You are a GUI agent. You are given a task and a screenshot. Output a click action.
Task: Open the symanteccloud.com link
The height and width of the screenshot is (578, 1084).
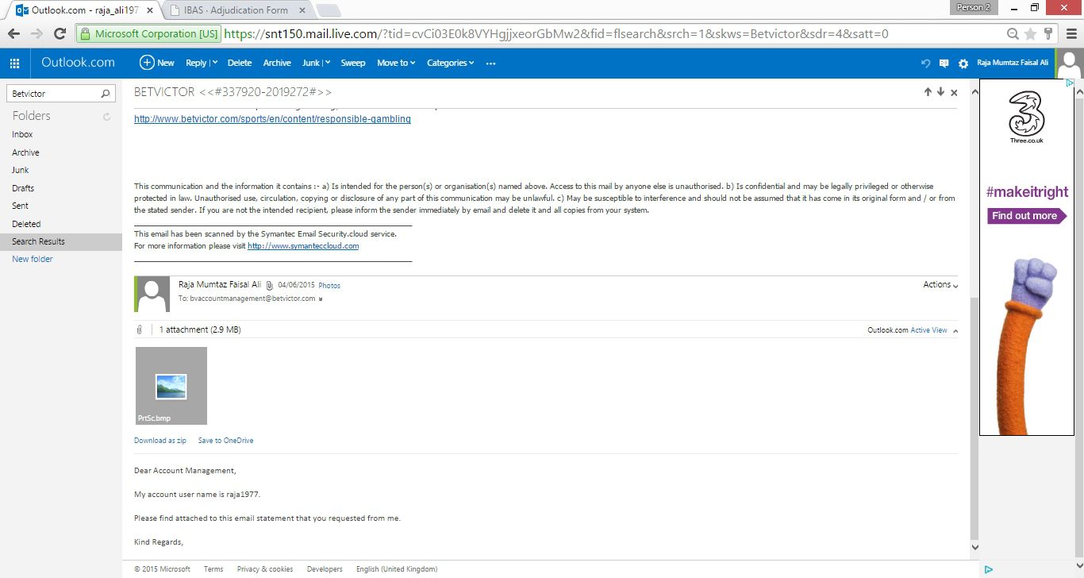(303, 246)
